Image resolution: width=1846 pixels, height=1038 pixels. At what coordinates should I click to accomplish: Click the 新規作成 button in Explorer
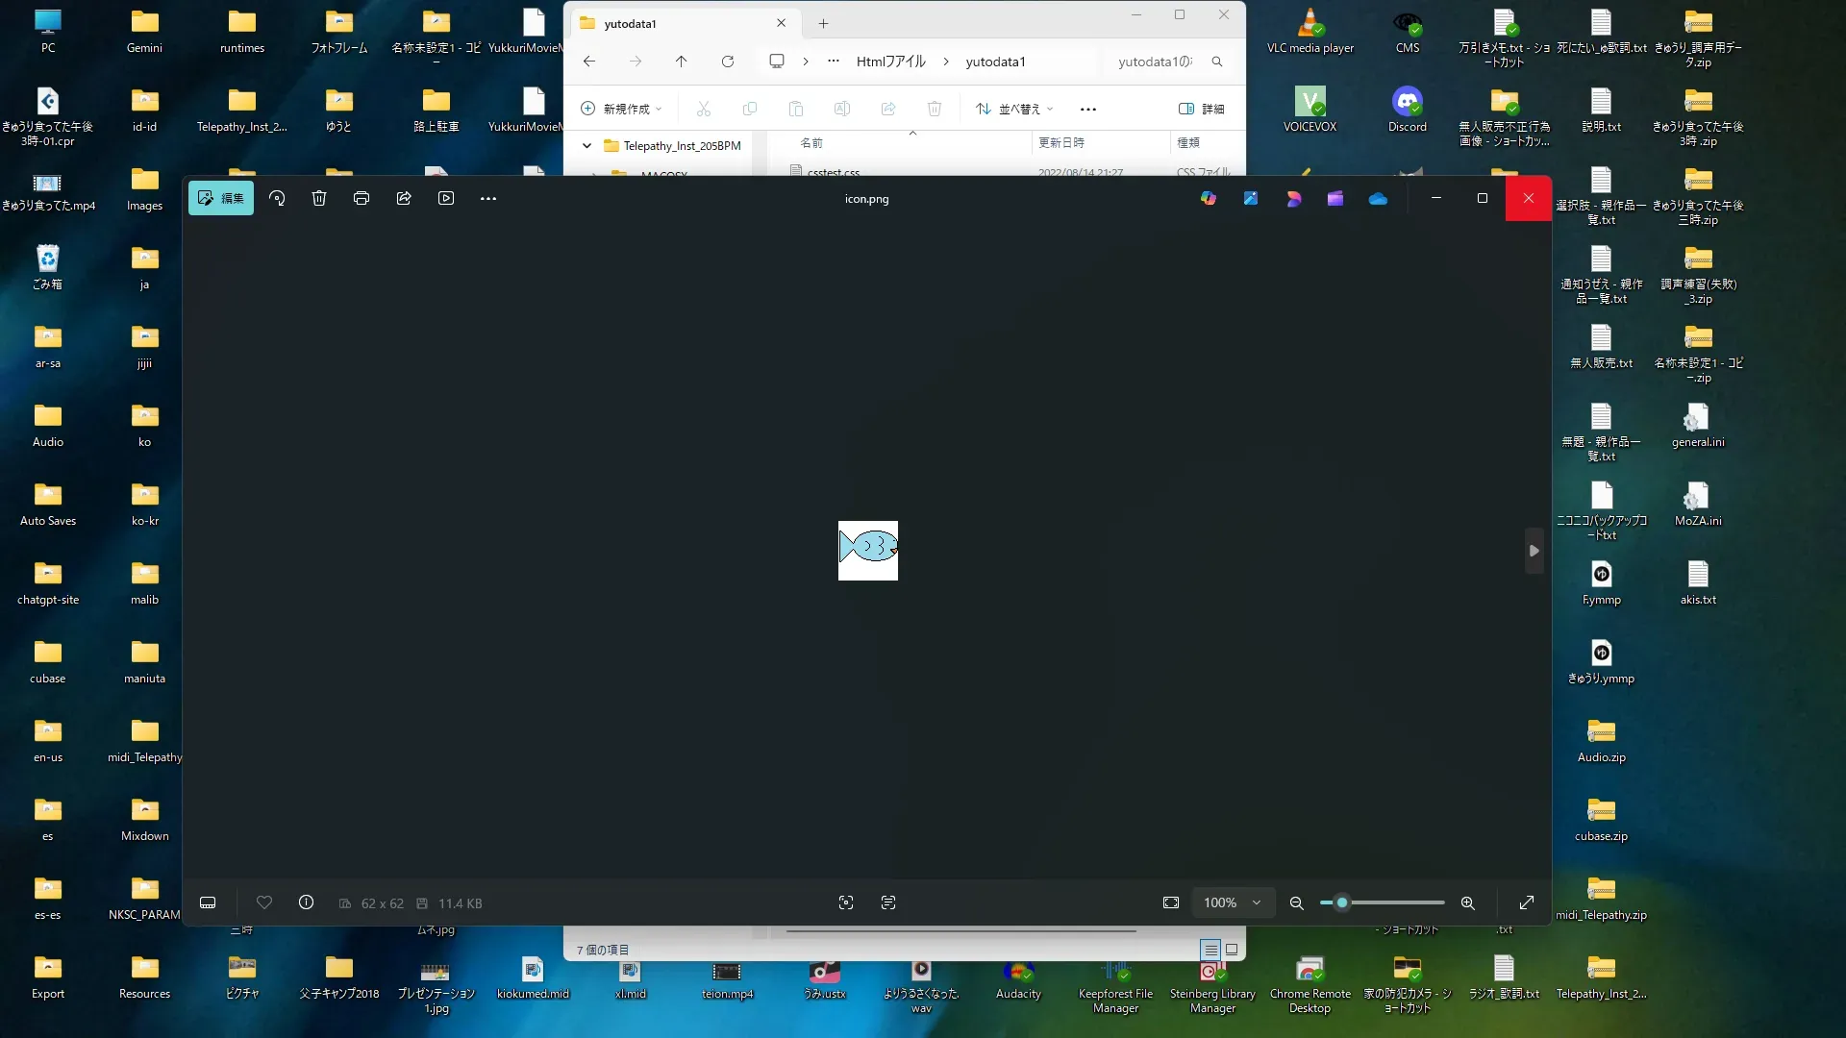tap(621, 109)
